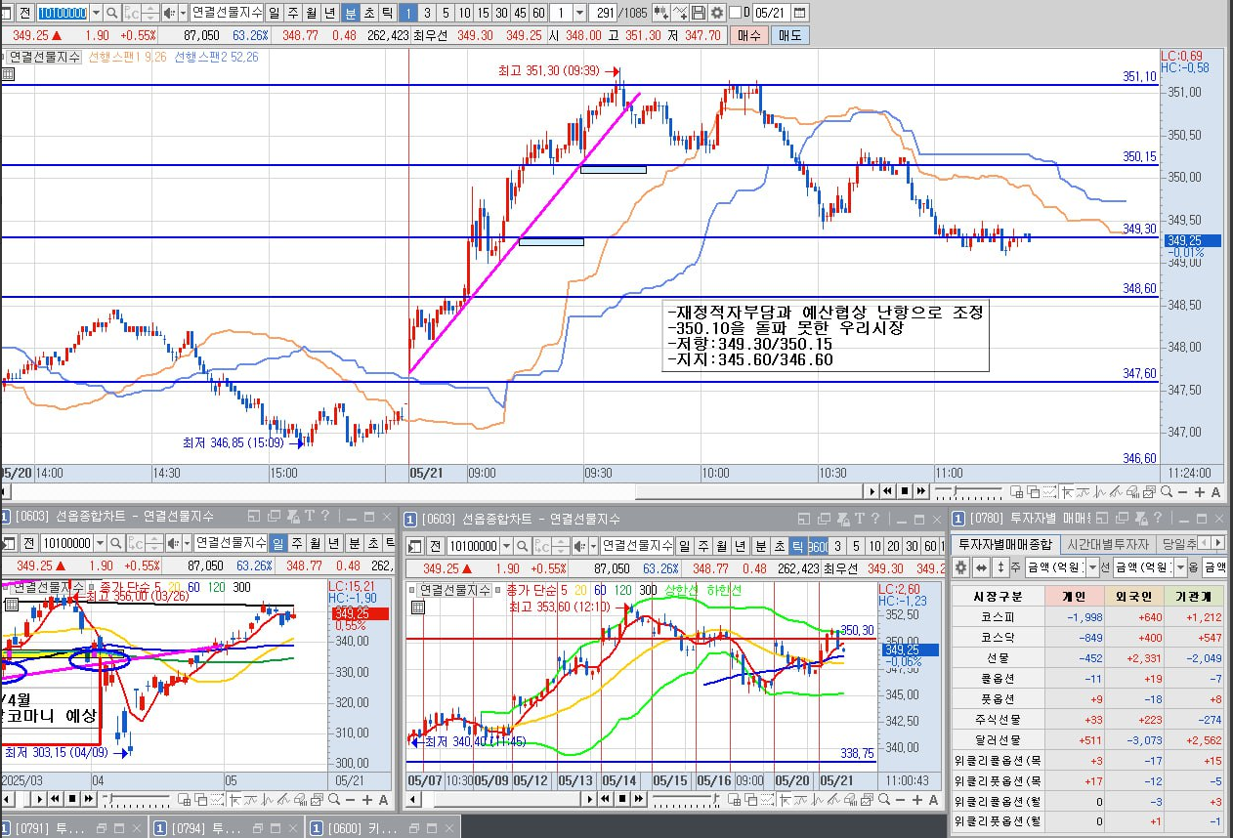Expand the interval dropdown showing 1 beside 60
The width and height of the screenshot is (1233, 838).
click(580, 13)
